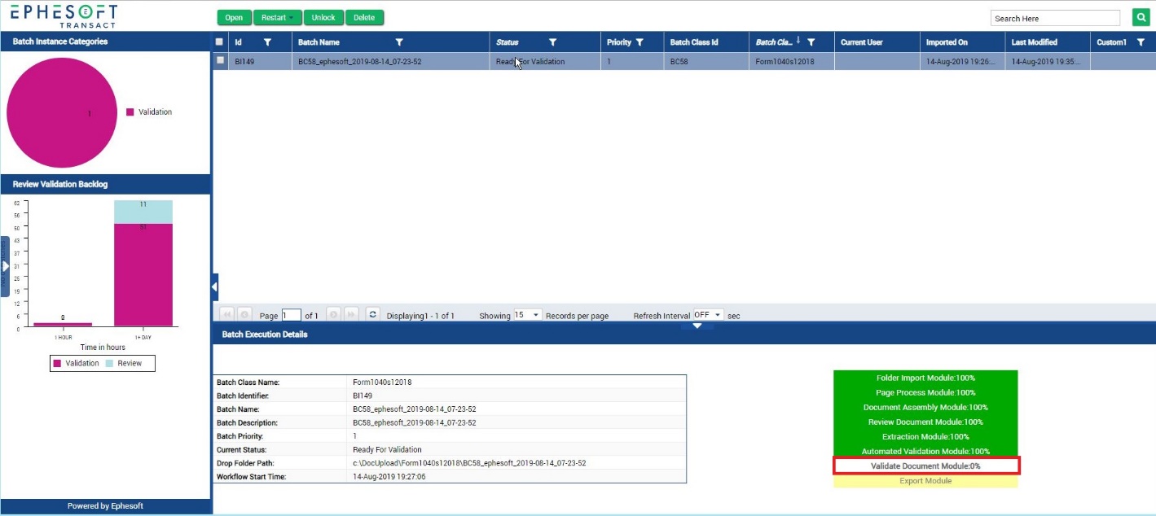Click the light blue Review bar segment labeled 11
Image resolution: width=1156 pixels, height=516 pixels.
click(143, 212)
